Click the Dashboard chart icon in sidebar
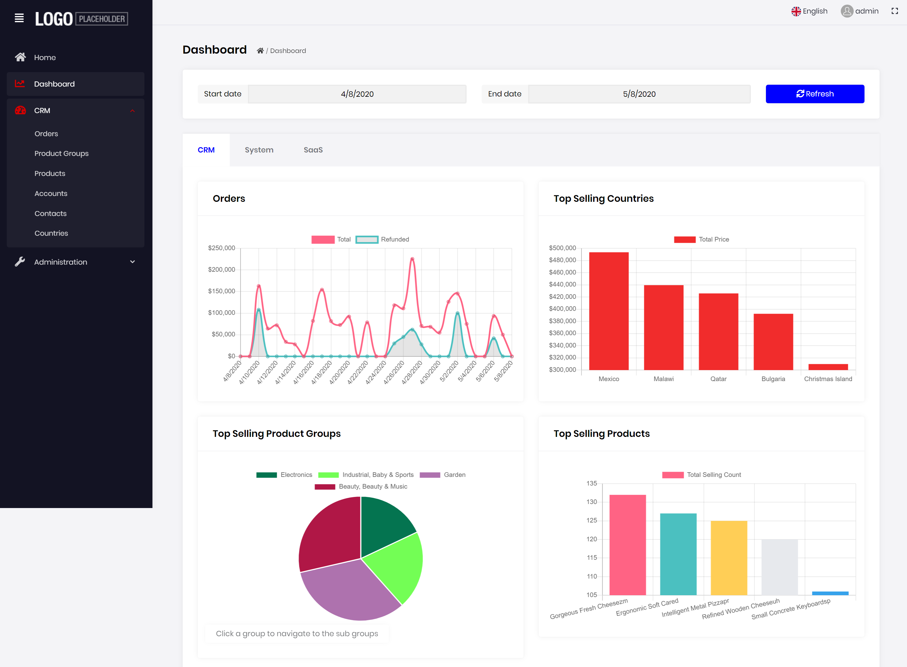Viewport: 907px width, 667px height. click(x=20, y=83)
